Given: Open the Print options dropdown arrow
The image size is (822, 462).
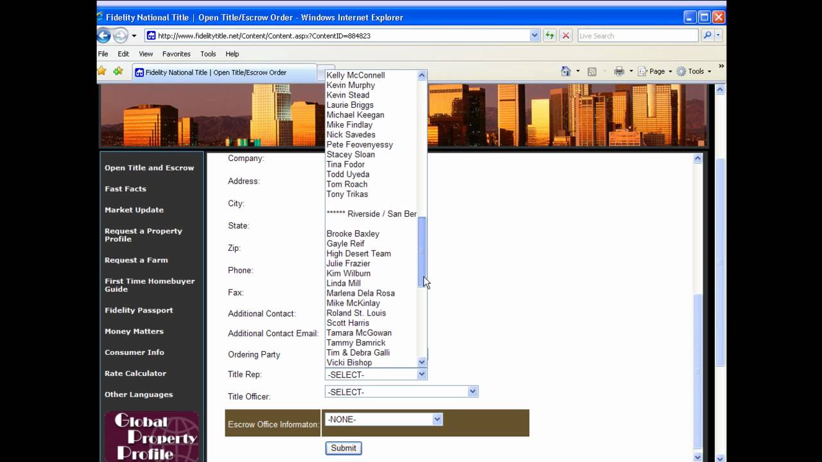Looking at the screenshot, I should (x=631, y=71).
